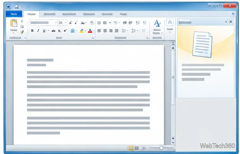Align text left

99,31
